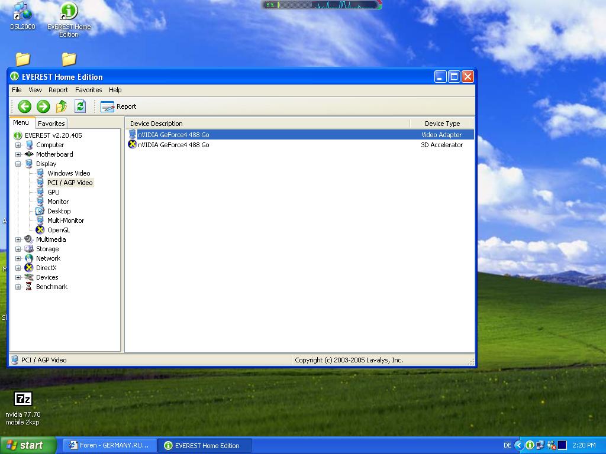This screenshot has height=454, width=606.
Task: Click the Network globe icon
Action: [29, 259]
